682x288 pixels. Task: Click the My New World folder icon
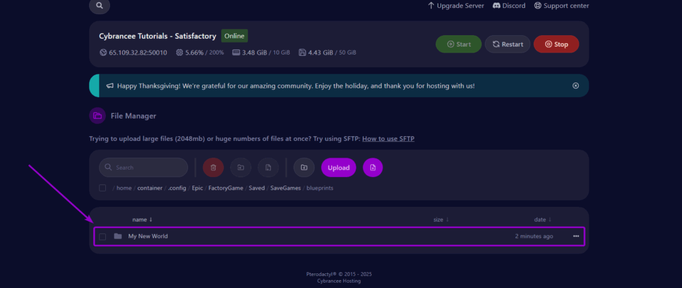click(117, 236)
